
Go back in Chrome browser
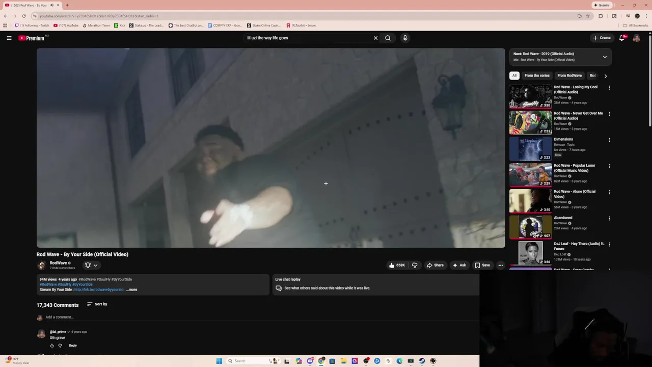(6, 16)
